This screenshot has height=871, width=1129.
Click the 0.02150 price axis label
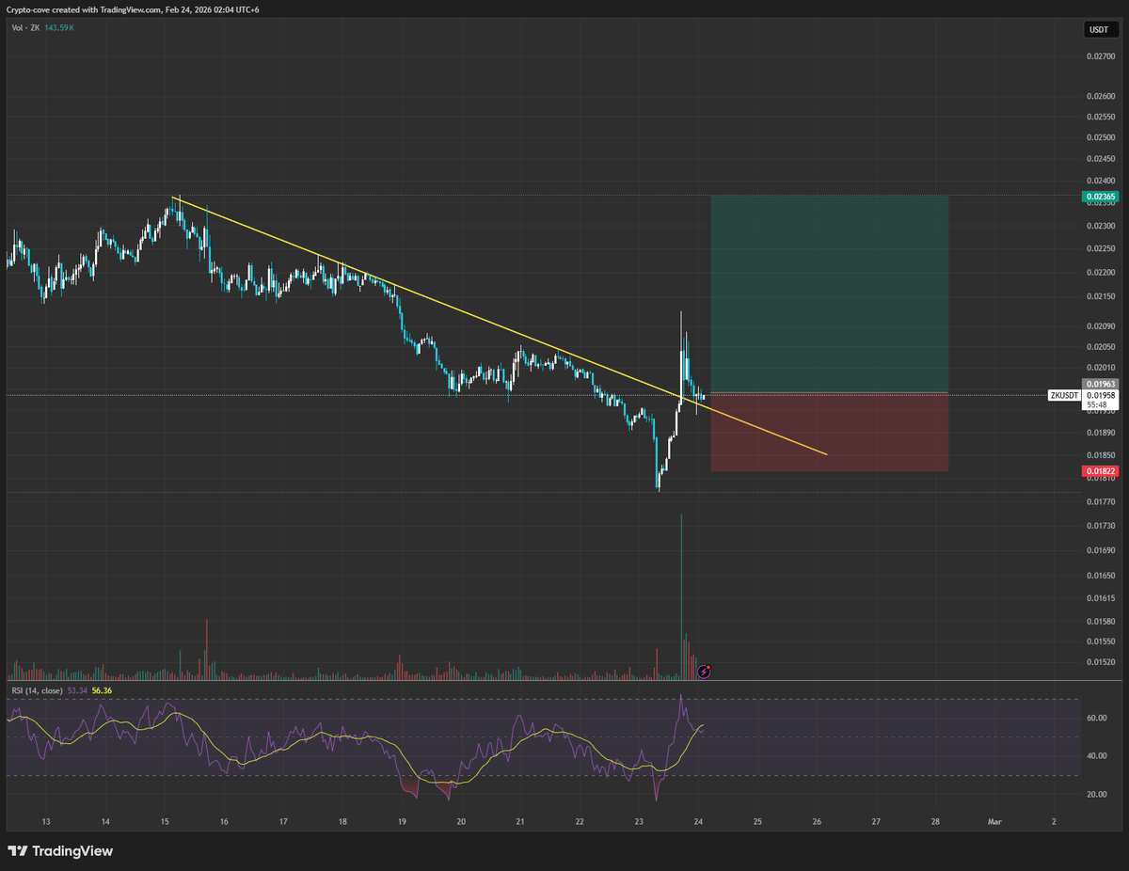pyautogui.click(x=1099, y=296)
